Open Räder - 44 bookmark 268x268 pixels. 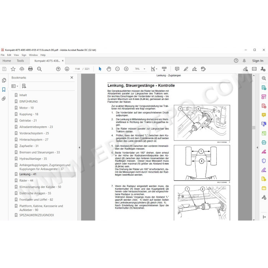26,180
